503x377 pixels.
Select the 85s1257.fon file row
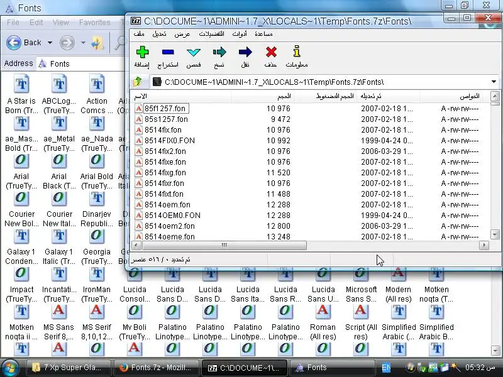[309, 119]
